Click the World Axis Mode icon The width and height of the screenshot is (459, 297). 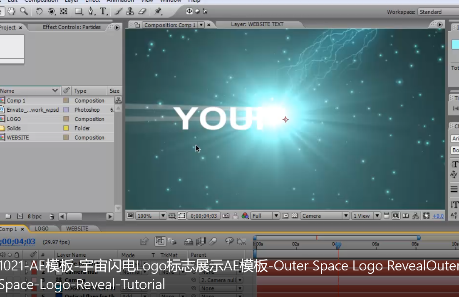click(x=198, y=11)
